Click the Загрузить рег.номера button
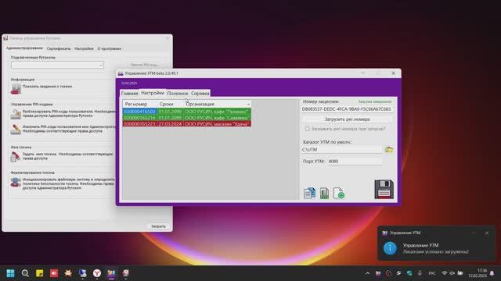The height and width of the screenshot is (281, 501). 348,119
